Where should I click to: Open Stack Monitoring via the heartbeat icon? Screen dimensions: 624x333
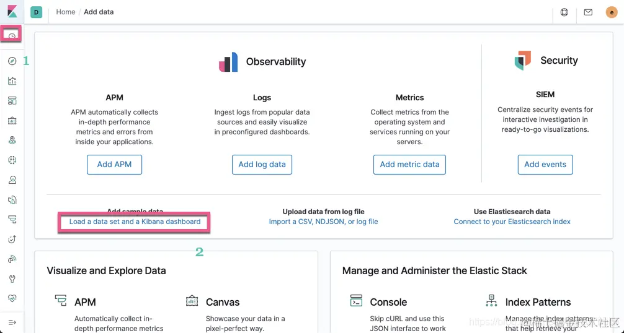click(x=12, y=298)
